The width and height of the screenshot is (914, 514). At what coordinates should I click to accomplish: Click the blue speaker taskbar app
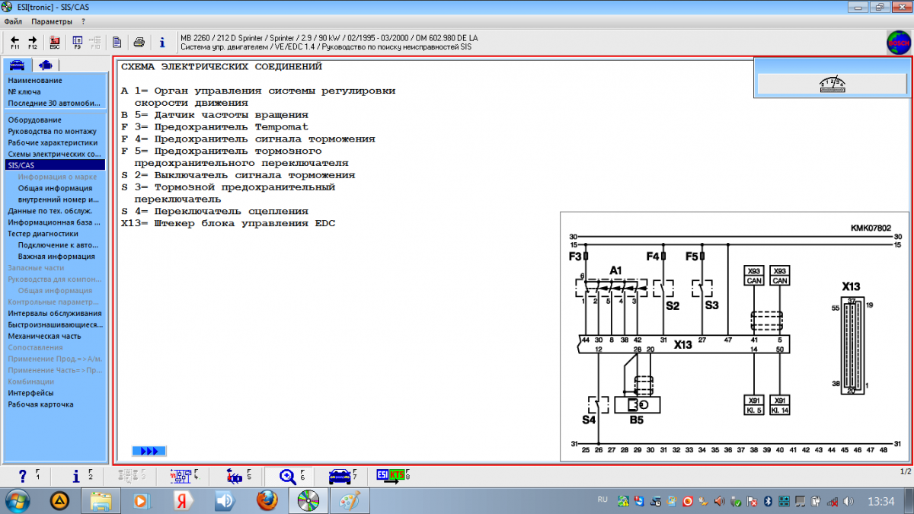tap(225, 501)
